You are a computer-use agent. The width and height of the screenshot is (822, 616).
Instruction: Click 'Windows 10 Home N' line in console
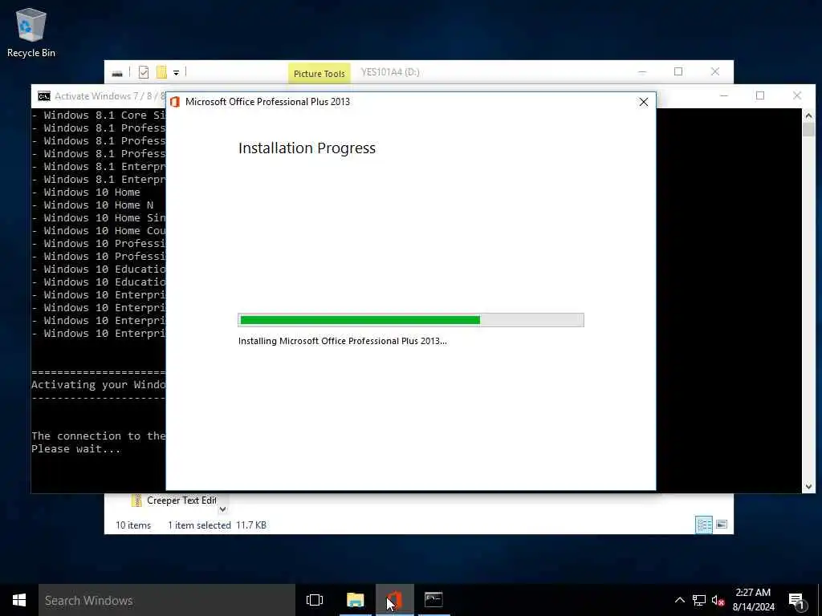click(99, 205)
